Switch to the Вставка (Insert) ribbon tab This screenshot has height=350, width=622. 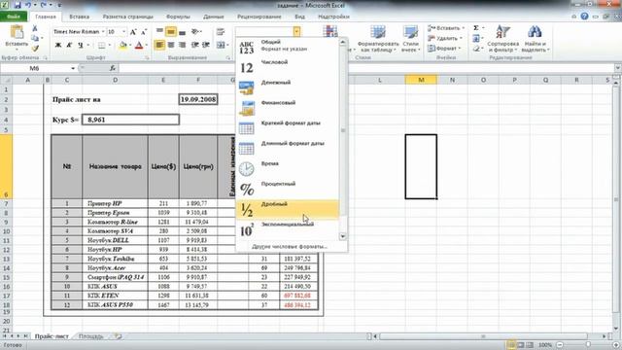(79, 17)
